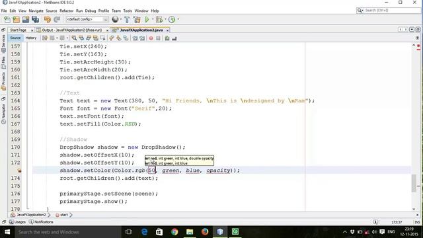Click the New File icon
423x238 pixels.
coord(7,19)
